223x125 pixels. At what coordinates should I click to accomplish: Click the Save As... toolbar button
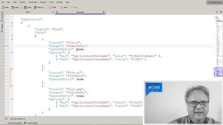[x=39, y=7]
